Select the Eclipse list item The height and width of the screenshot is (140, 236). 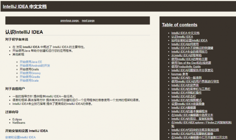point(17,119)
